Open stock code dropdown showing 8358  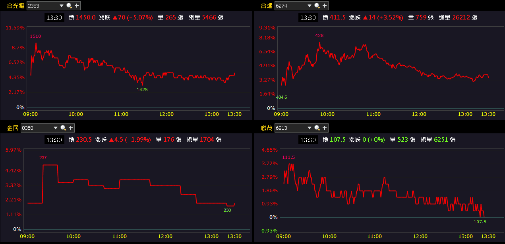click(x=55, y=128)
